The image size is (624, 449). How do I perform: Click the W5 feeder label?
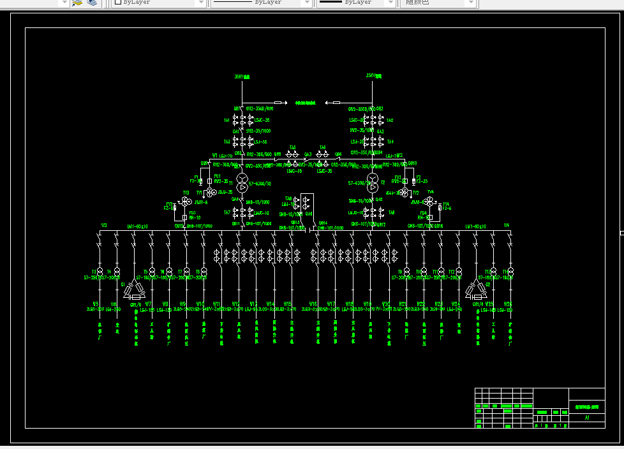tap(96, 304)
